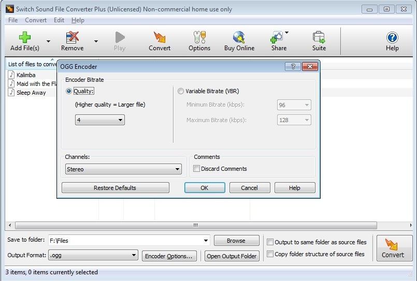Open the Edit menu
417x281 pixels.
click(59, 20)
